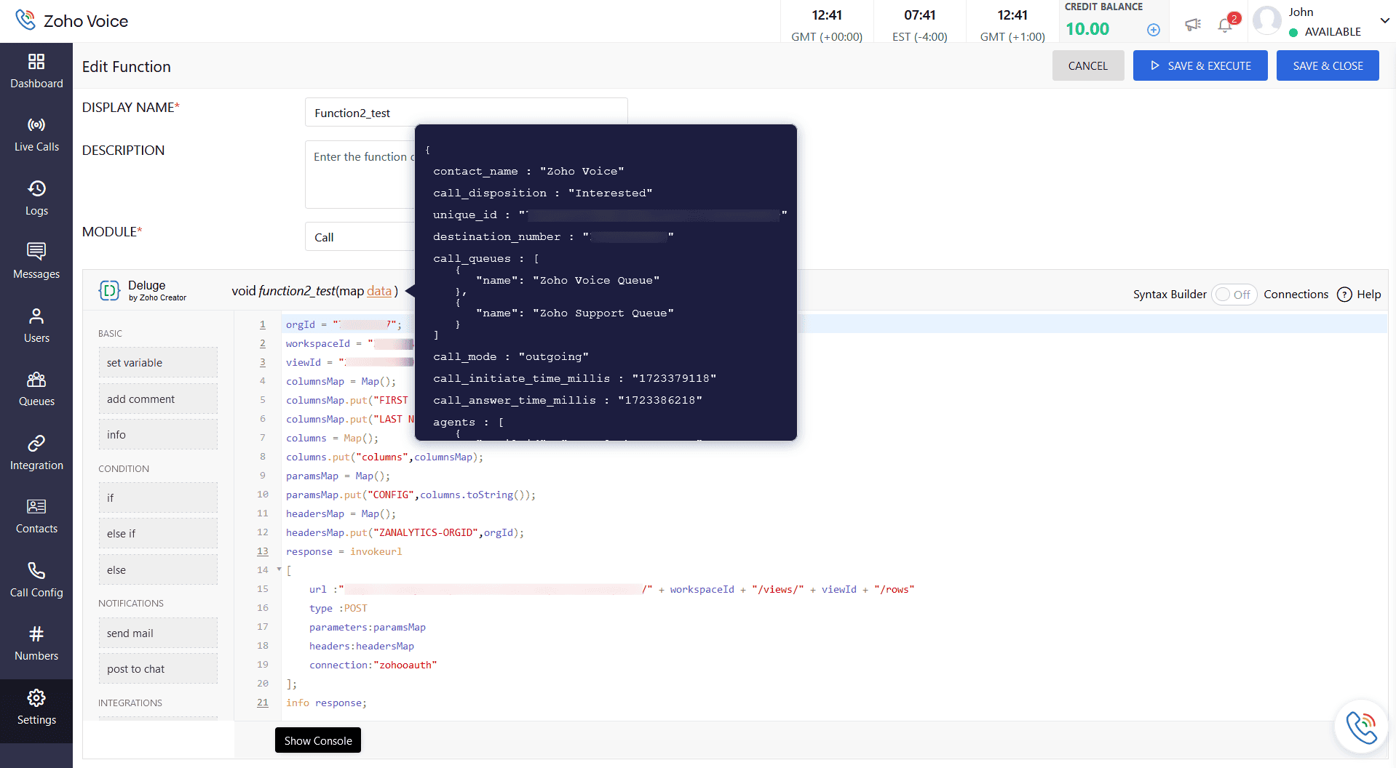Viewport: 1396px width, 768px height.
Task: Go to Call Config in sidebar
Action: (x=36, y=580)
